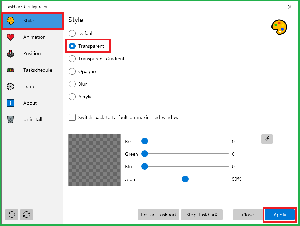Click the Extra gear icon
The height and width of the screenshot is (226, 300).
[x=10, y=87]
